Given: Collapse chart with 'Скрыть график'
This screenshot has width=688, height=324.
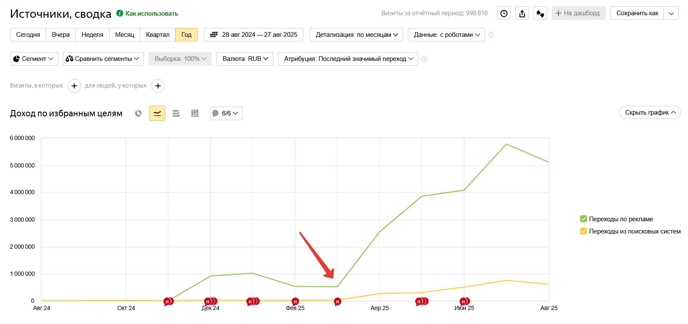Looking at the screenshot, I should click(x=649, y=113).
